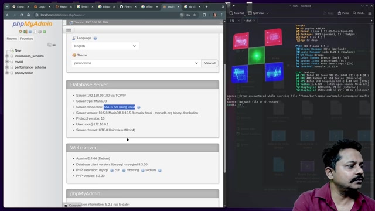Reload the browser page
The height and width of the screenshot is (211, 375).
pyautogui.click(x=21, y=15)
